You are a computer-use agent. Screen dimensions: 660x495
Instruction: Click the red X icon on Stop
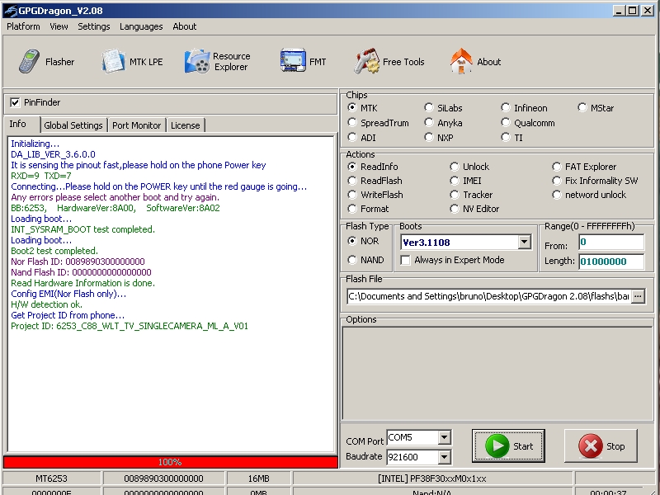590,445
